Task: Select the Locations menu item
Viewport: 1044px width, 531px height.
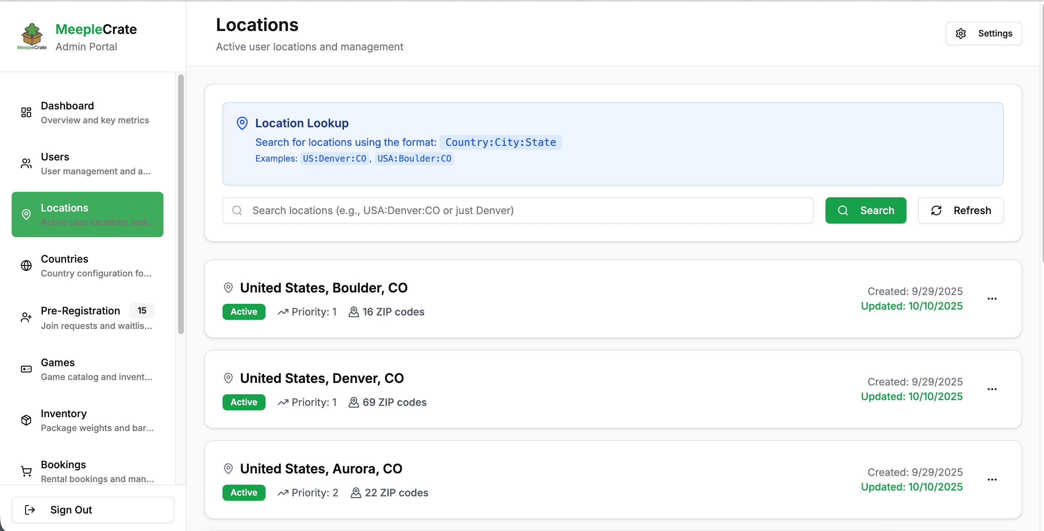Action: (x=88, y=214)
